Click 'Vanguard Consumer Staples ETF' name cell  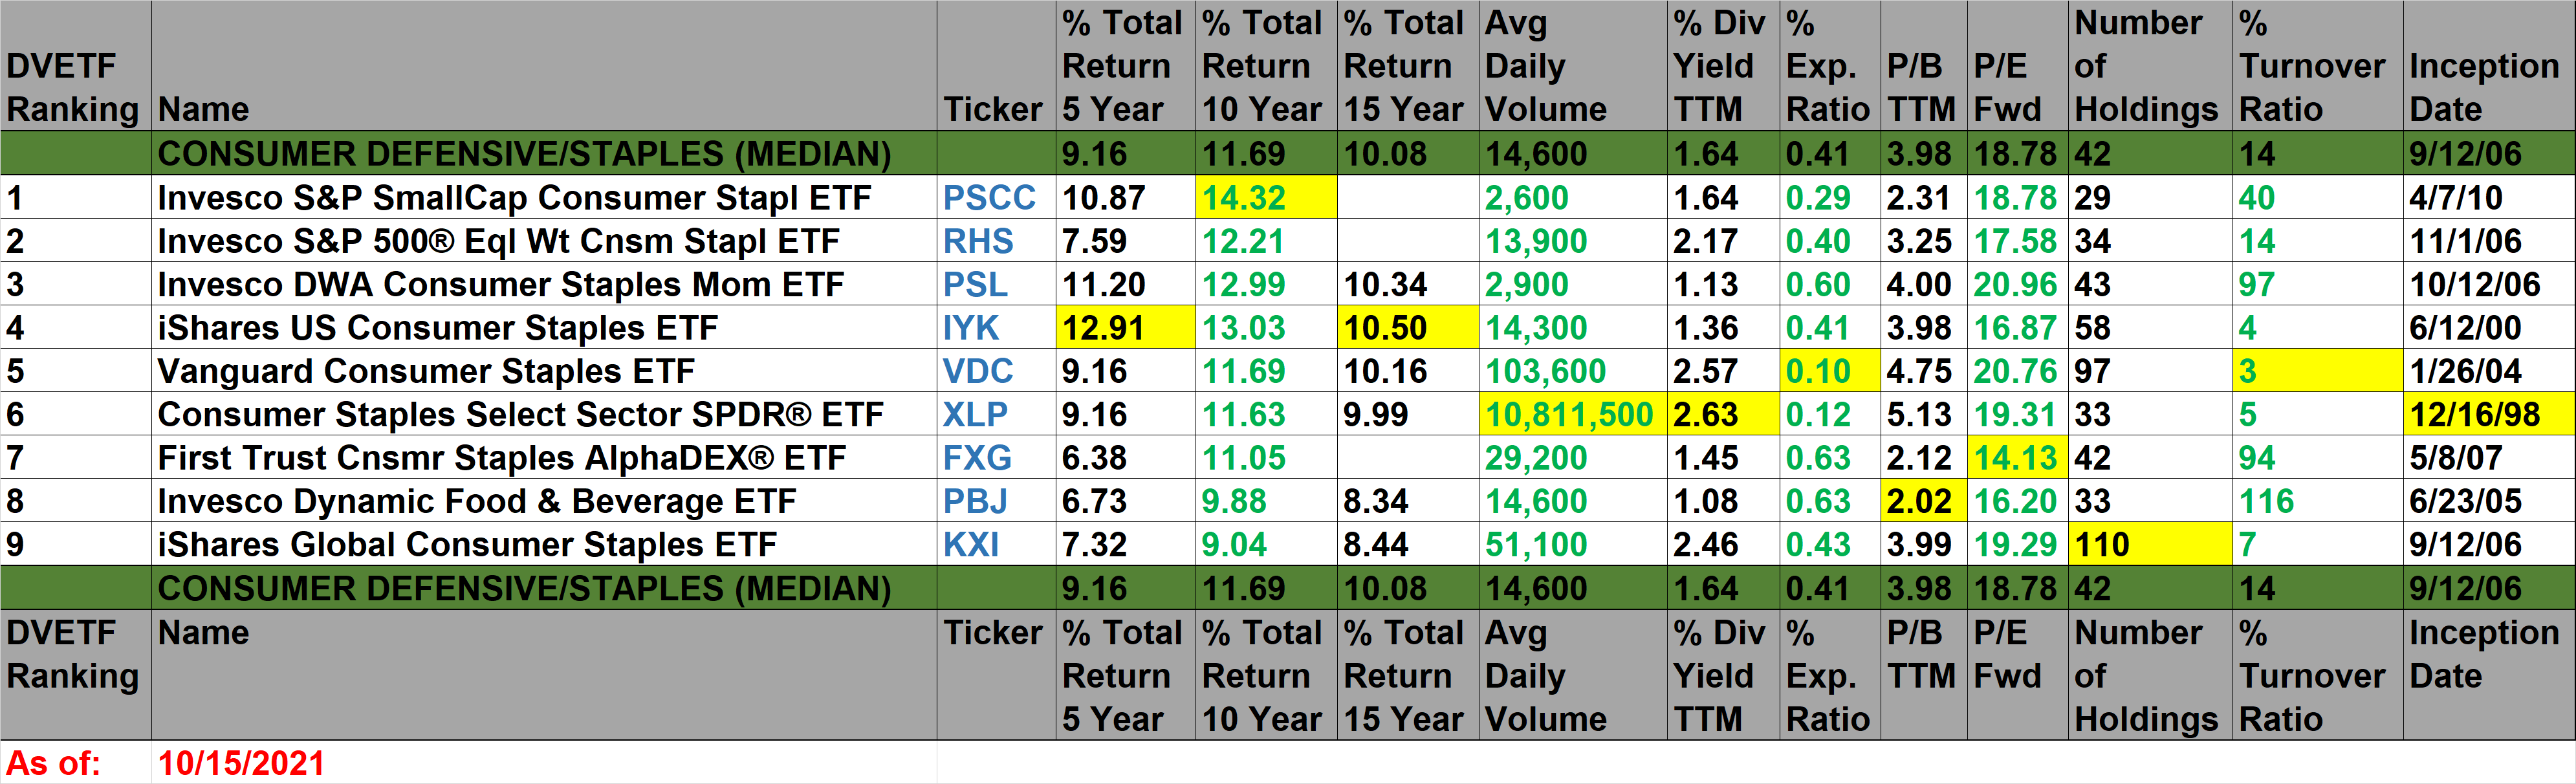pos(544,371)
